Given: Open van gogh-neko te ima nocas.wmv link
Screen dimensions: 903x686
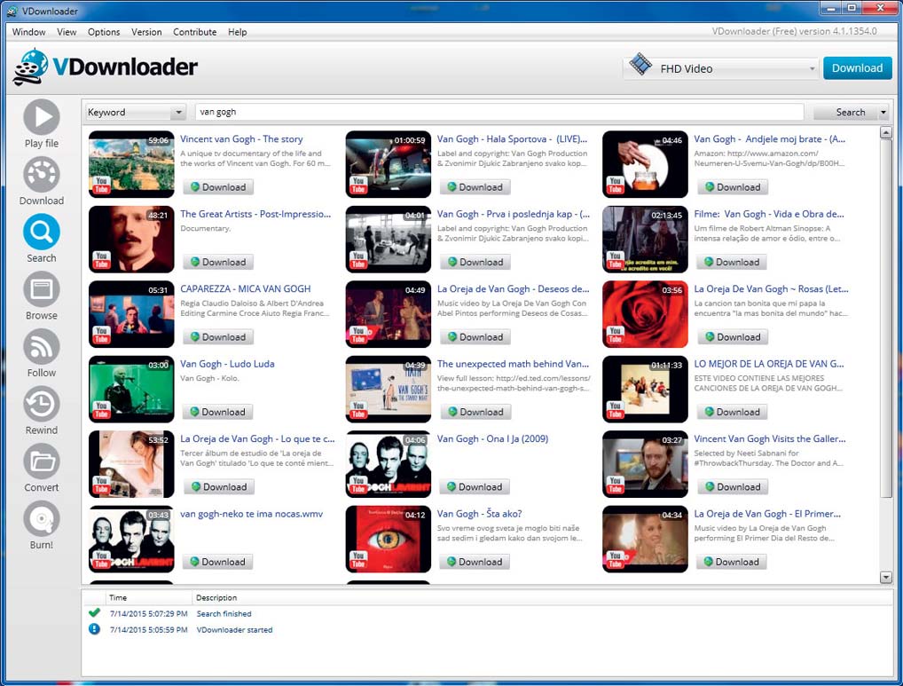Looking at the screenshot, I should point(251,513).
